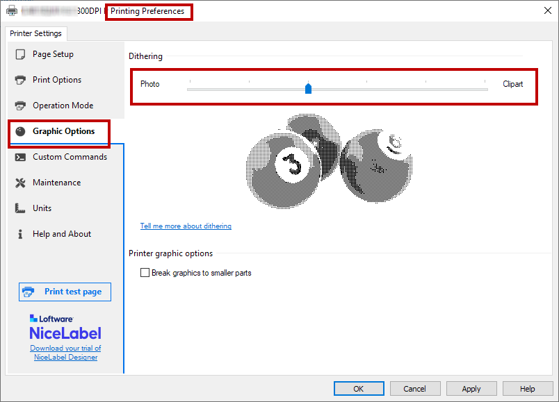Switch to the Printer Settings tab
Screen dimensions: 559x402
(35, 33)
